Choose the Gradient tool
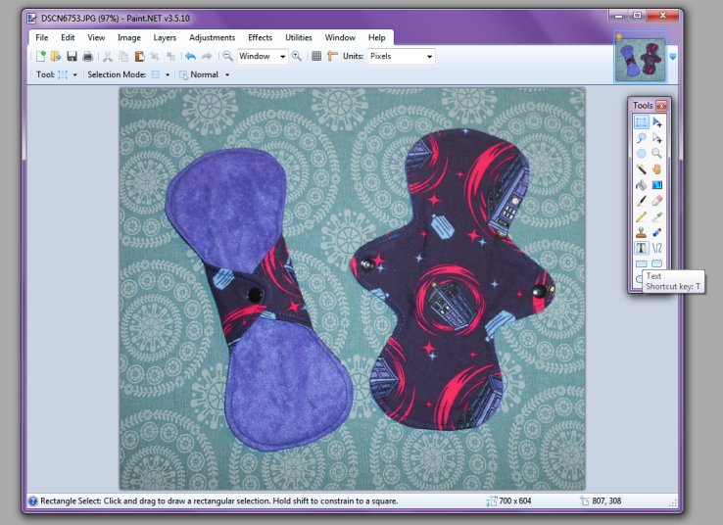This screenshot has width=723, height=525. click(x=656, y=184)
